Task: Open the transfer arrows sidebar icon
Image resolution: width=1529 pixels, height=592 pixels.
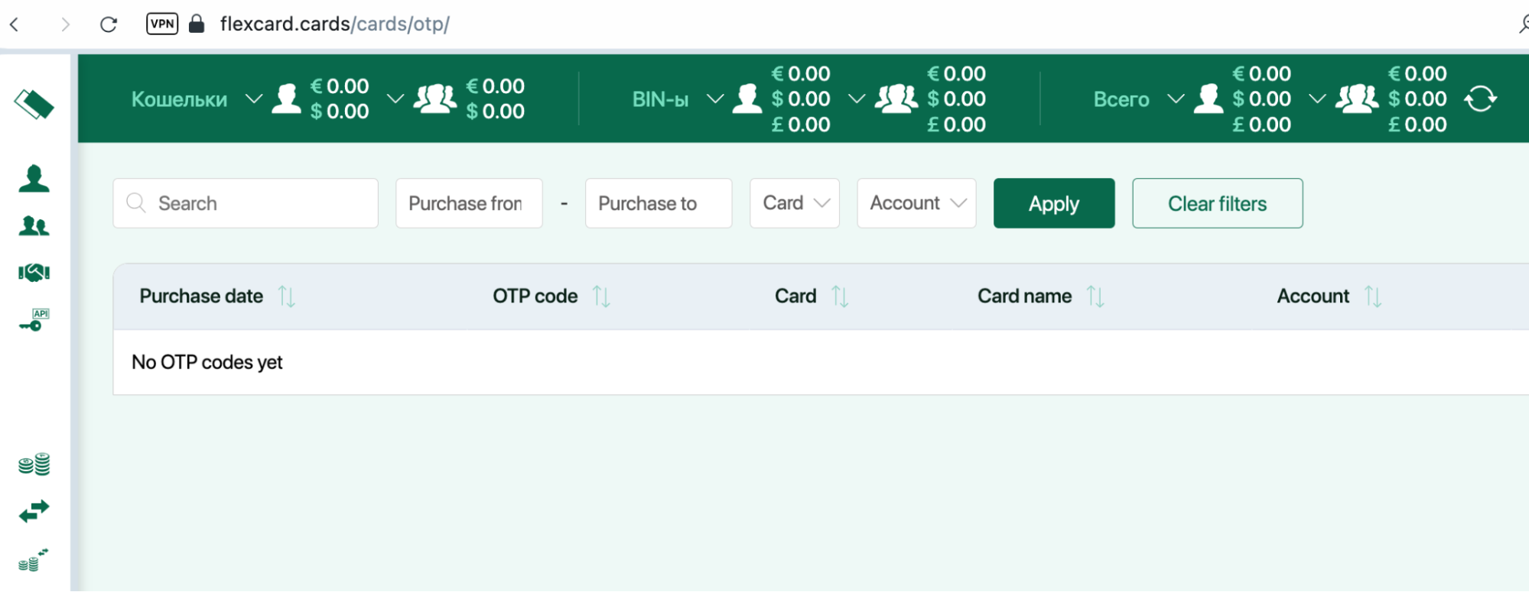Action: 34,511
